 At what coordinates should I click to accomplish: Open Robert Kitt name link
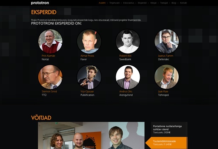pos(125,56)
